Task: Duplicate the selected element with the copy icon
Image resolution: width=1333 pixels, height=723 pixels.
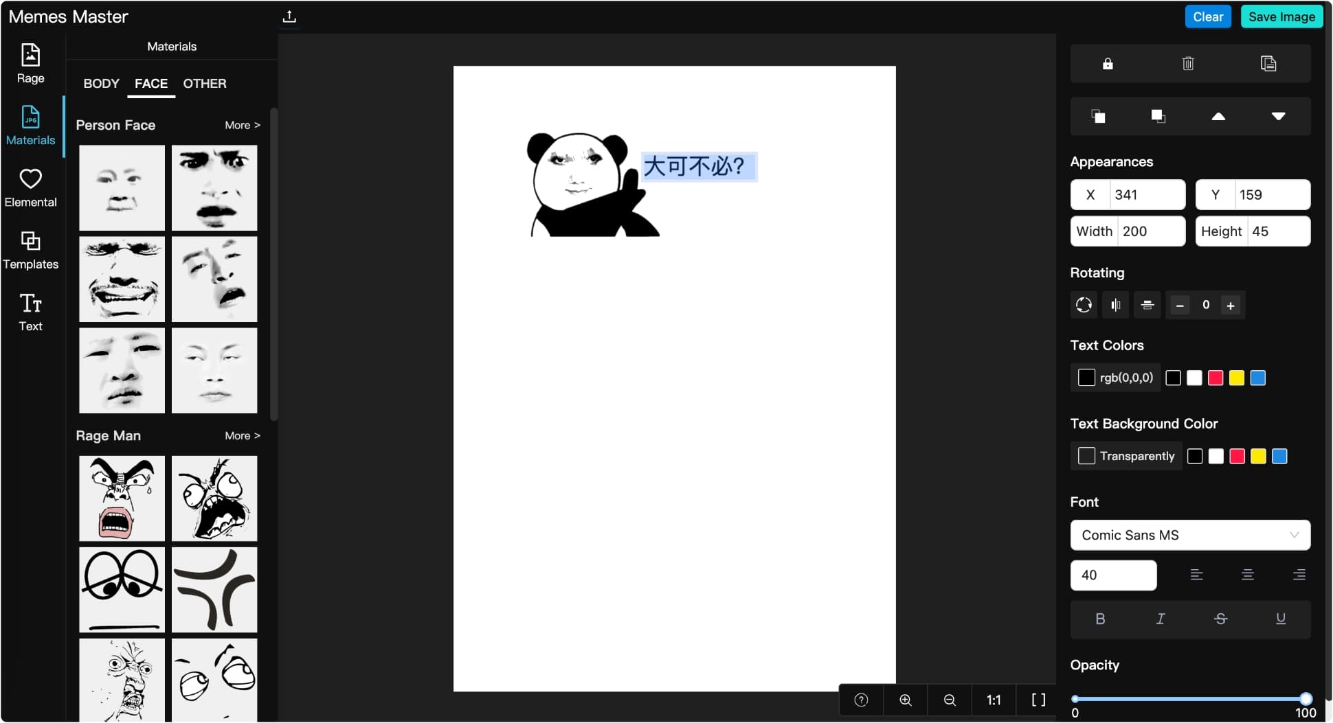Action: click(x=1268, y=64)
